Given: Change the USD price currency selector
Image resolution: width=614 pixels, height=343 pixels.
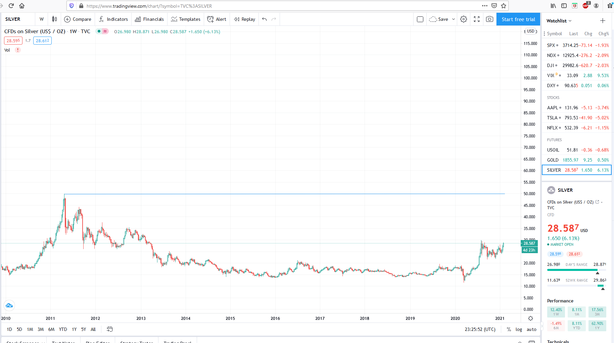Looking at the screenshot, I should coord(531,31).
